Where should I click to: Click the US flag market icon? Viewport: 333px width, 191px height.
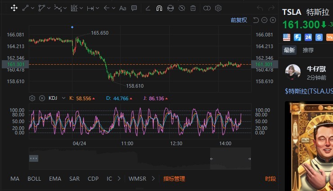287,37
